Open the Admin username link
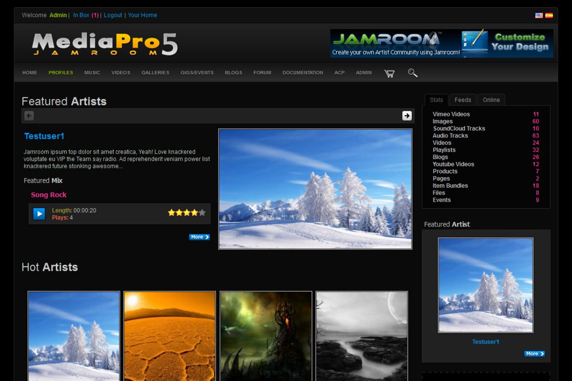572x381 pixels. [x=58, y=15]
